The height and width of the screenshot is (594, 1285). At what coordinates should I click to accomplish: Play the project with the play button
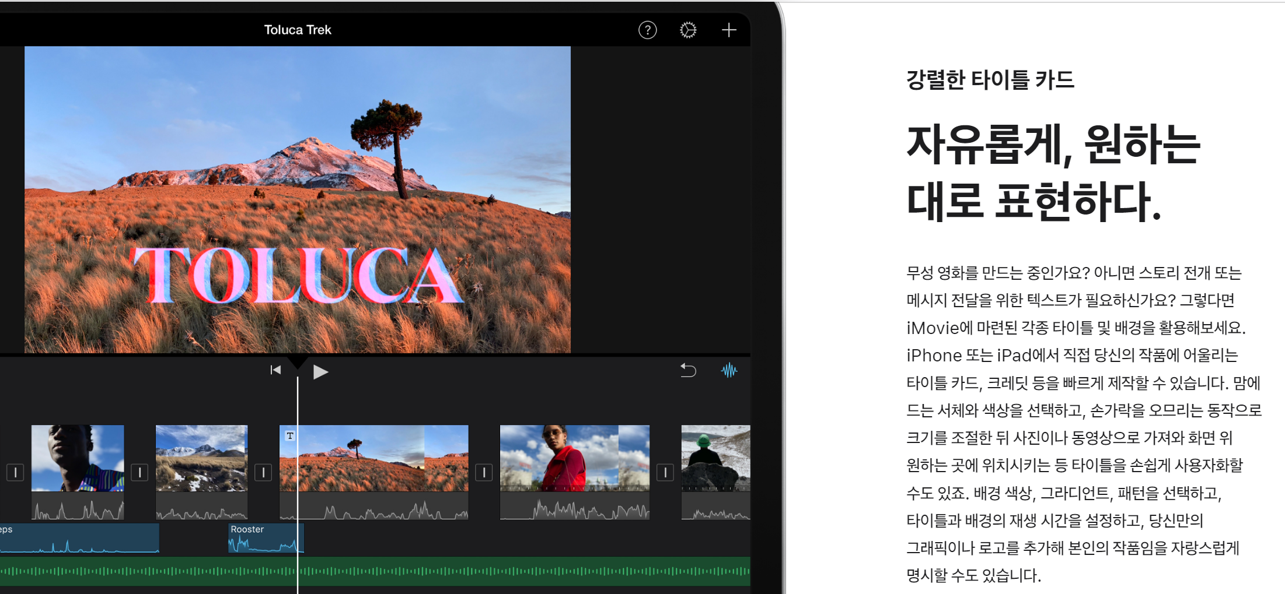coord(320,371)
